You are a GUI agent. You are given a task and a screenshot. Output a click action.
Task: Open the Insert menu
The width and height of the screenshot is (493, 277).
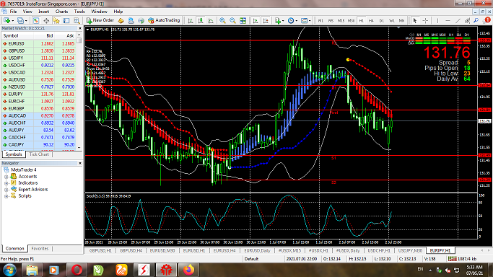[44, 12]
